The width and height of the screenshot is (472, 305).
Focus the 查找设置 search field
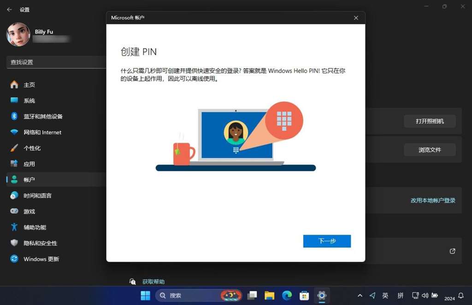point(56,62)
